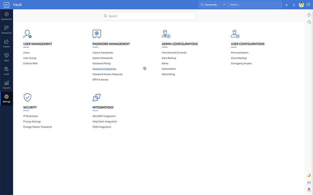This screenshot has width=313, height=195.
Task: Open the Password Categories link
Action: click(x=104, y=69)
